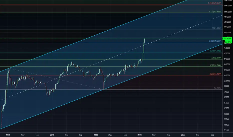
Task: Click the May label right after 2020
Action: 110,135
